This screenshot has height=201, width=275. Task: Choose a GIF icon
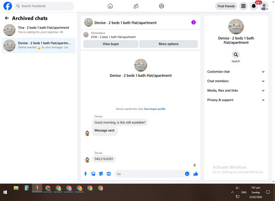(109, 174)
